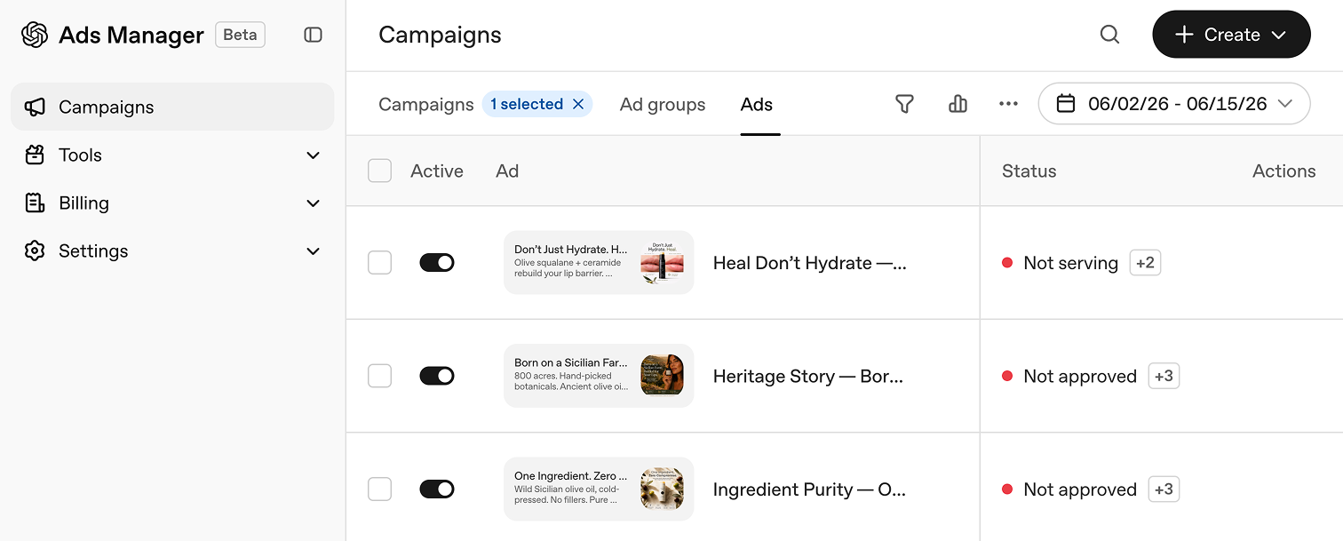The height and width of the screenshot is (541, 1343).
Task: Open Campaigns in the sidebar
Action: click(172, 107)
